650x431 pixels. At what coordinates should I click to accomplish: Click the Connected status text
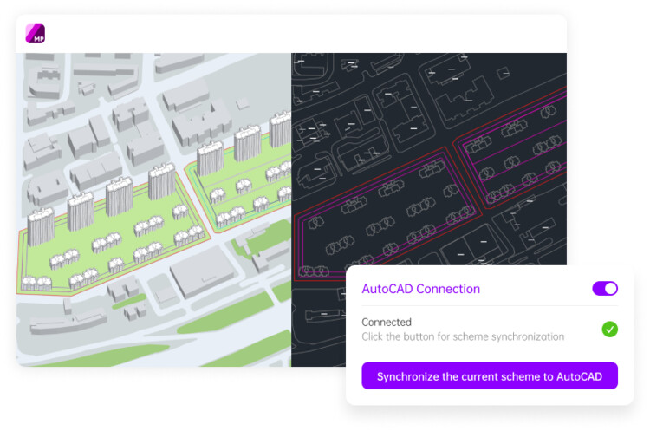pos(387,323)
